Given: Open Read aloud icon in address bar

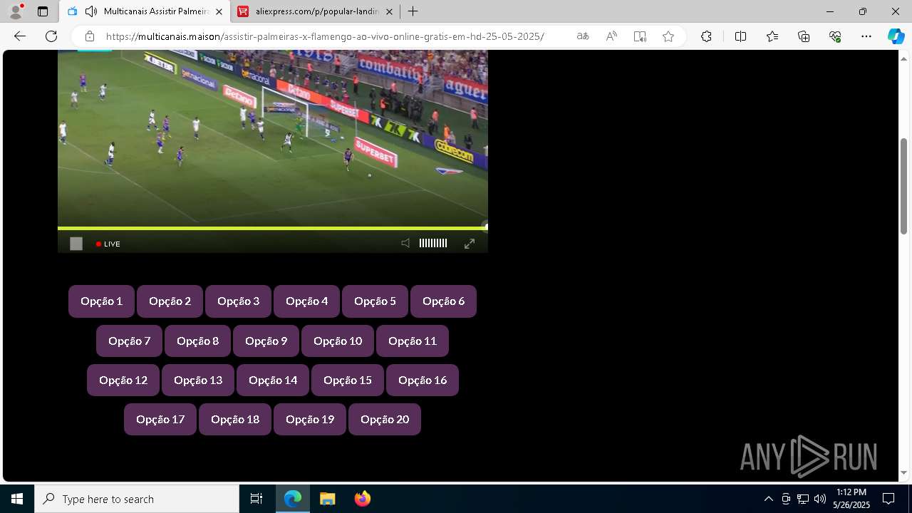Looking at the screenshot, I should tap(611, 36).
